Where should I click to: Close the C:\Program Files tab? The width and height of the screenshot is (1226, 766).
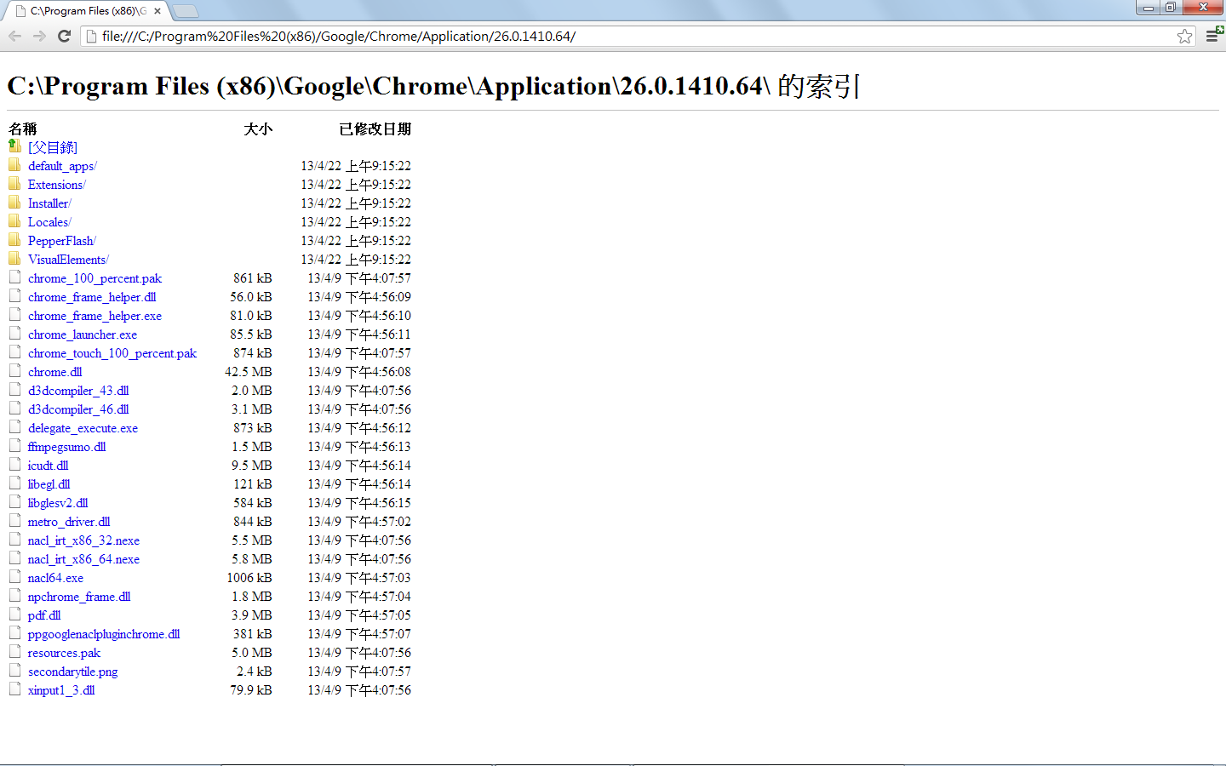(158, 11)
